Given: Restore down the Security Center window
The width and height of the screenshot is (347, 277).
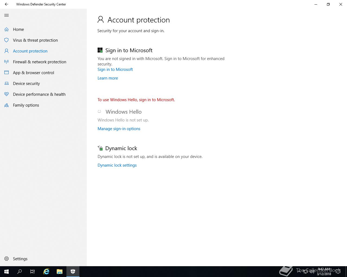Looking at the screenshot, I should tap(328, 4).
